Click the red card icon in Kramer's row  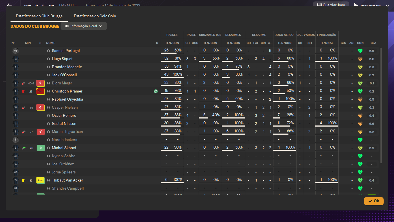point(23,91)
